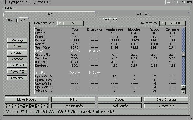Open StatisticsInfo
Image resolution: width=193 pixels, height=120 pixels.
73,106
